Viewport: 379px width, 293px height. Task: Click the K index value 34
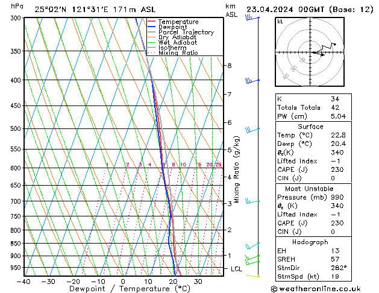(335, 99)
